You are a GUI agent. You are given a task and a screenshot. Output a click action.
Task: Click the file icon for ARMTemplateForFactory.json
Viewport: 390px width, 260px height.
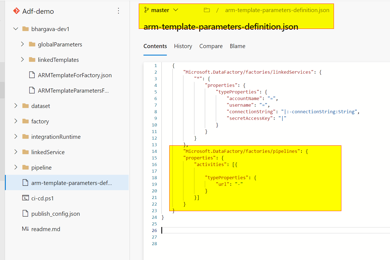[x=32, y=75]
